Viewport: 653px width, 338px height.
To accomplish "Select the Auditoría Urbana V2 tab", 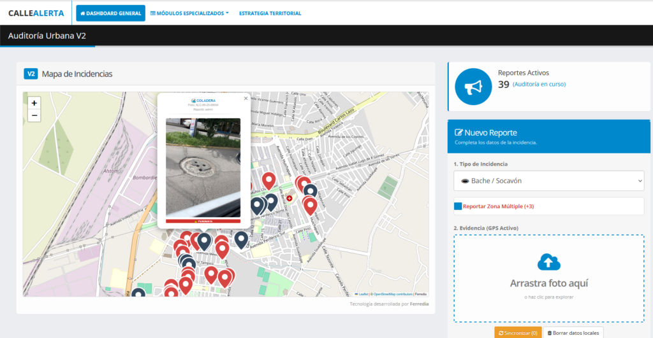I will [x=47, y=36].
